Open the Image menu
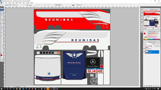Screen dimensions: 161x90 (x=9, y=3)
